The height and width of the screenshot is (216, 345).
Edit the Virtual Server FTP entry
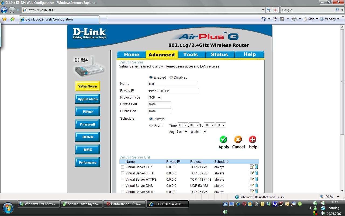point(252,167)
